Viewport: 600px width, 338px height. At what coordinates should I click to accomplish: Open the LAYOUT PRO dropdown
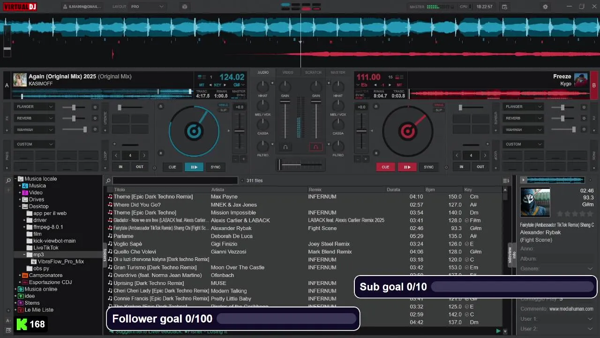click(x=147, y=7)
